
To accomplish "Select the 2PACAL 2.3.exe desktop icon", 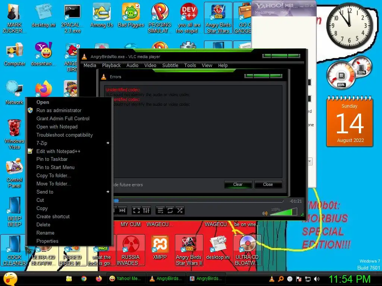I will [72, 18].
